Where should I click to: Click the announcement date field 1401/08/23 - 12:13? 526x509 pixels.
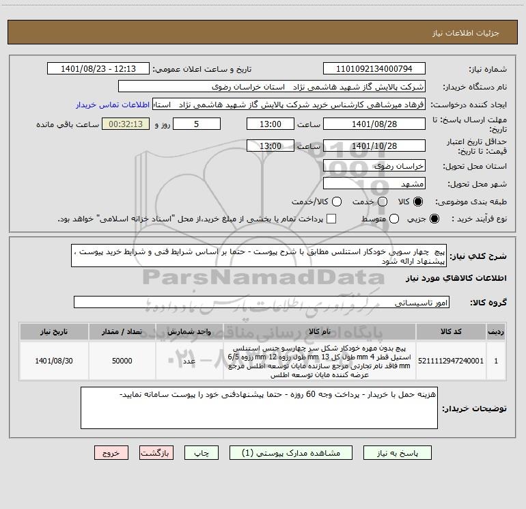pyautogui.click(x=98, y=69)
